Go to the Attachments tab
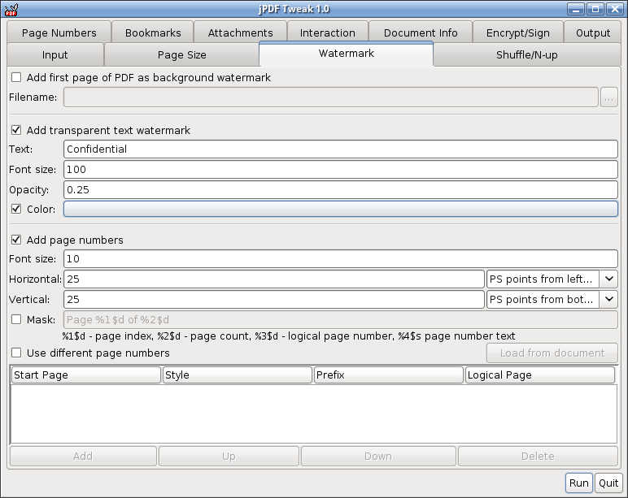628x498 pixels. coord(240,32)
